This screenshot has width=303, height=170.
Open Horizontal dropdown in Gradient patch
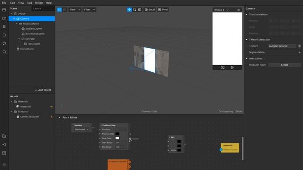pos(81,129)
